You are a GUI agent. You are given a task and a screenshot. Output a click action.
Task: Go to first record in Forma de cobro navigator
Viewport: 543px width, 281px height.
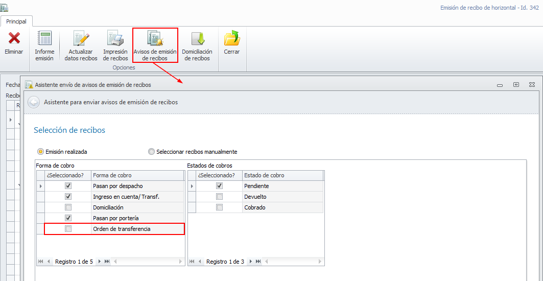(x=41, y=261)
